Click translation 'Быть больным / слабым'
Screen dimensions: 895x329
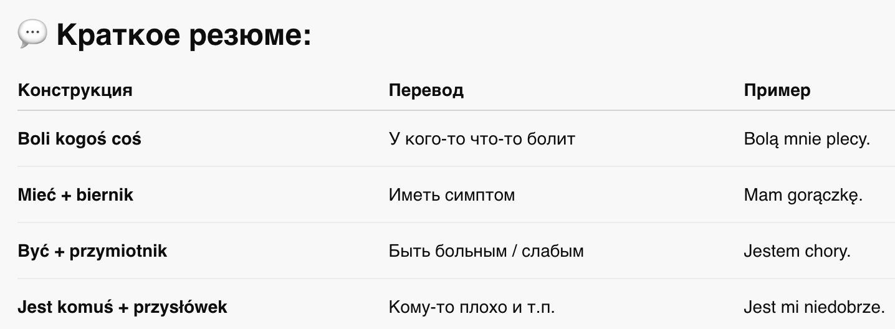coord(486,251)
